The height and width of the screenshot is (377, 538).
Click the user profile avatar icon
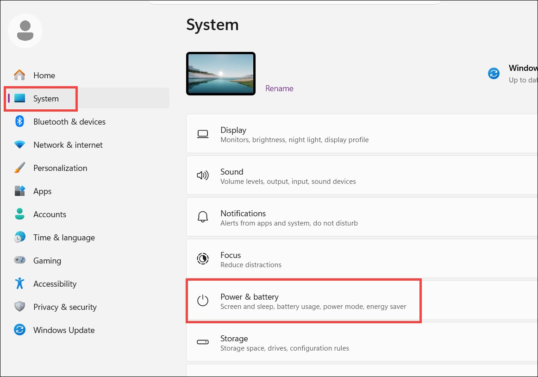click(25, 31)
